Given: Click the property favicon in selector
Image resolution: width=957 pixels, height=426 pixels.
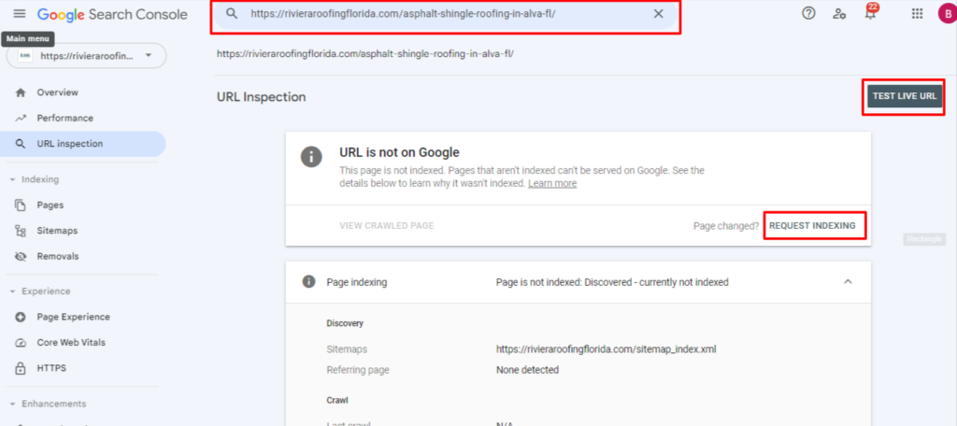Looking at the screenshot, I should coord(25,55).
